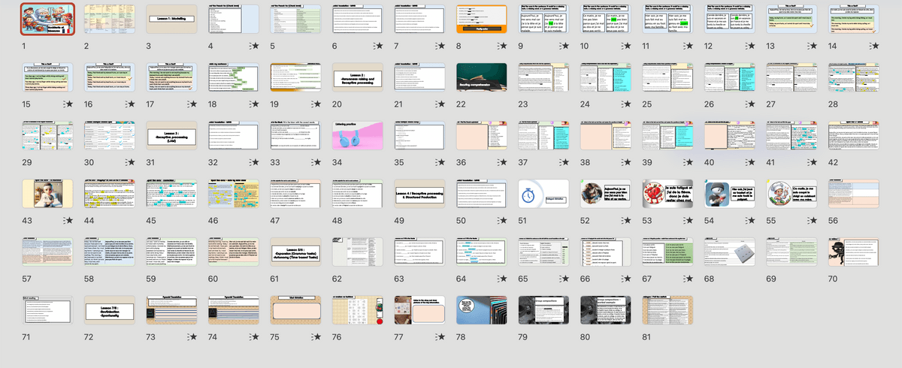Click the transition star icon below slide 6
Viewport: 902px width, 368px height.
[379, 47]
